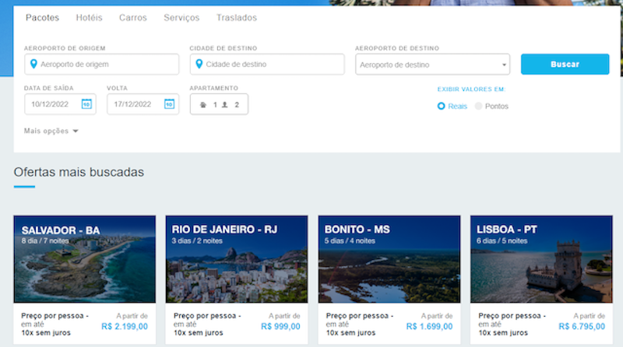
Task: Open the Serviços tab
Action: click(x=181, y=18)
